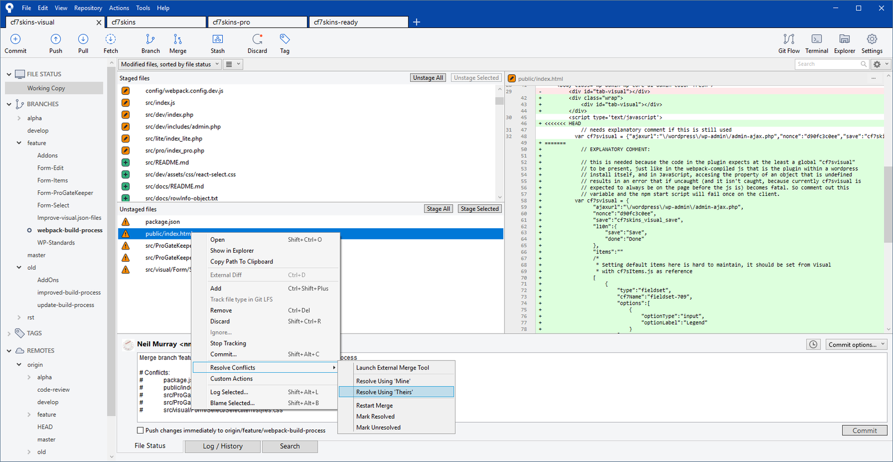Choose Resolve Using 'Theirs'
The height and width of the screenshot is (462, 893).
point(385,392)
